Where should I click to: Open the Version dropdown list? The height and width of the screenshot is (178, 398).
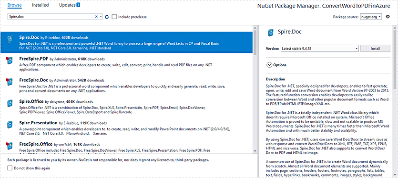pos(320,48)
